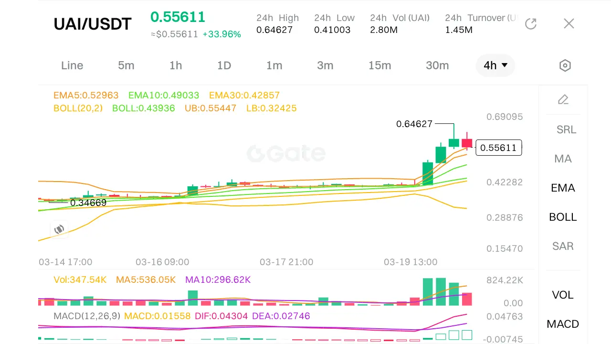Open the 4h timeframe dropdown
Screen dimensions: 611x344
[495, 65]
